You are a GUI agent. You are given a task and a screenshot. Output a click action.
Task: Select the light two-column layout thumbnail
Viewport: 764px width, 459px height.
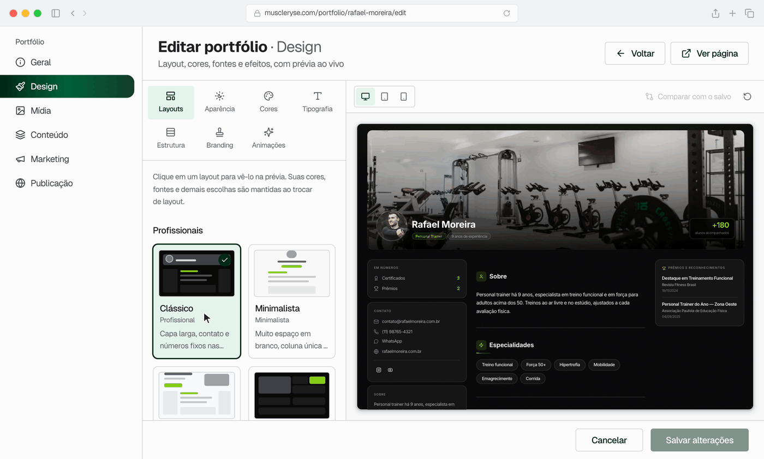(x=196, y=395)
